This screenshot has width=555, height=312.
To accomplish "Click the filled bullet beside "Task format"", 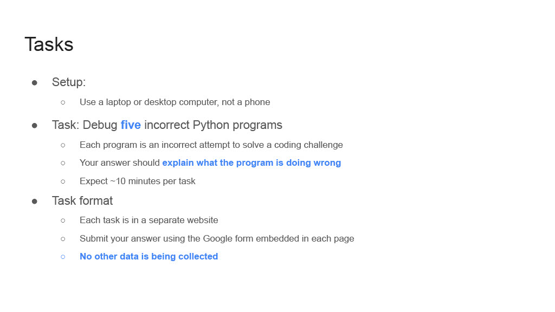I will point(35,201).
